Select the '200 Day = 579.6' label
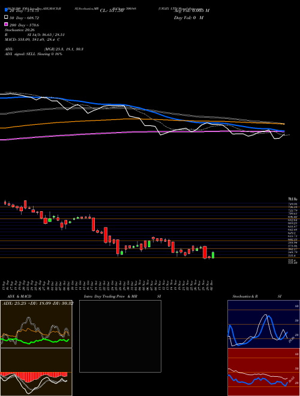The width and height of the screenshot is (300, 396). point(24,25)
